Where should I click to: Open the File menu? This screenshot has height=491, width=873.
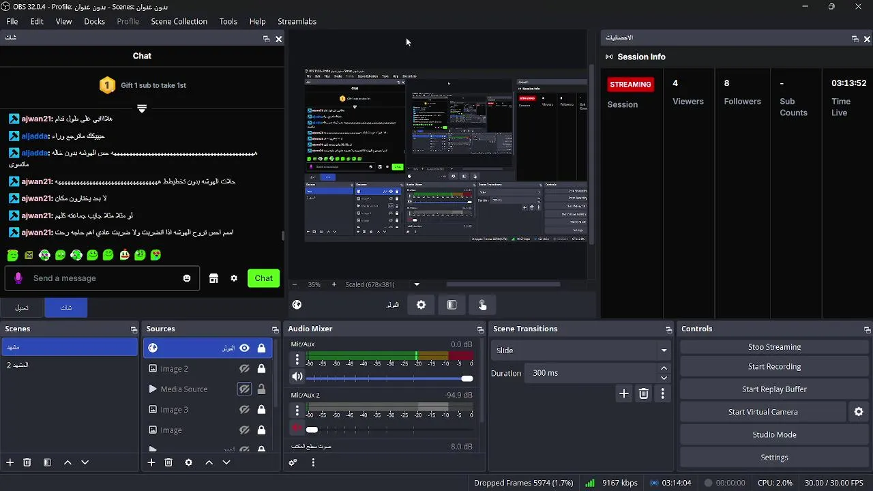12,21
